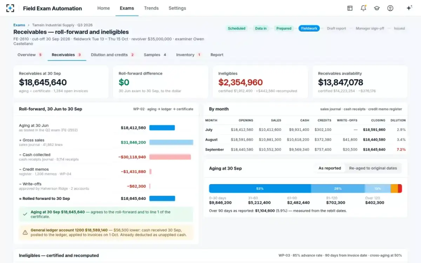Click the Gross sales light blue bar
This screenshot has width=421, height=263.
coord(171,142)
